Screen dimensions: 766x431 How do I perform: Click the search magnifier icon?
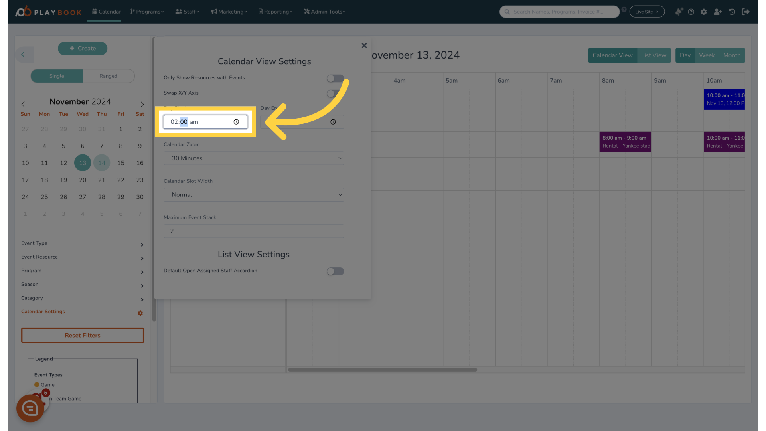click(507, 12)
